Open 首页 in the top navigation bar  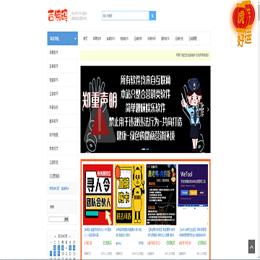click(85, 38)
